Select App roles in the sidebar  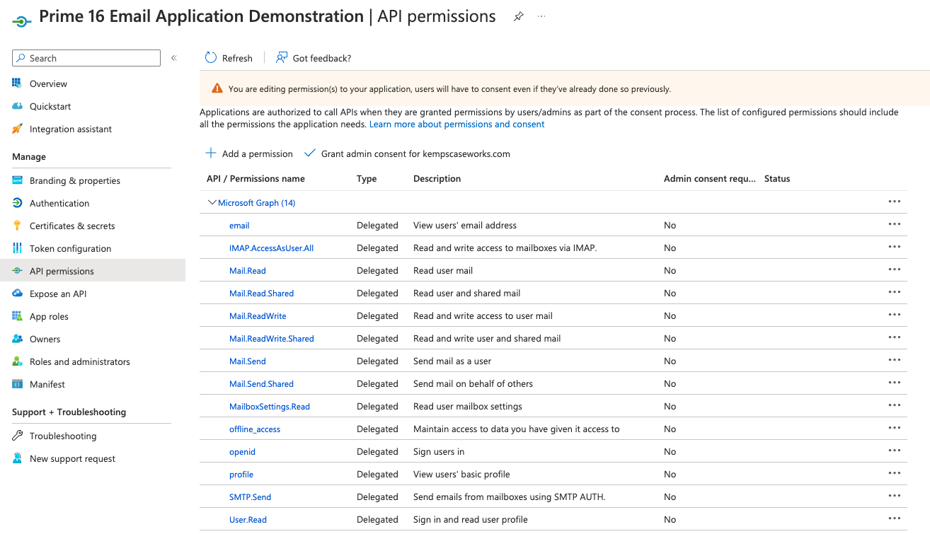click(x=49, y=316)
